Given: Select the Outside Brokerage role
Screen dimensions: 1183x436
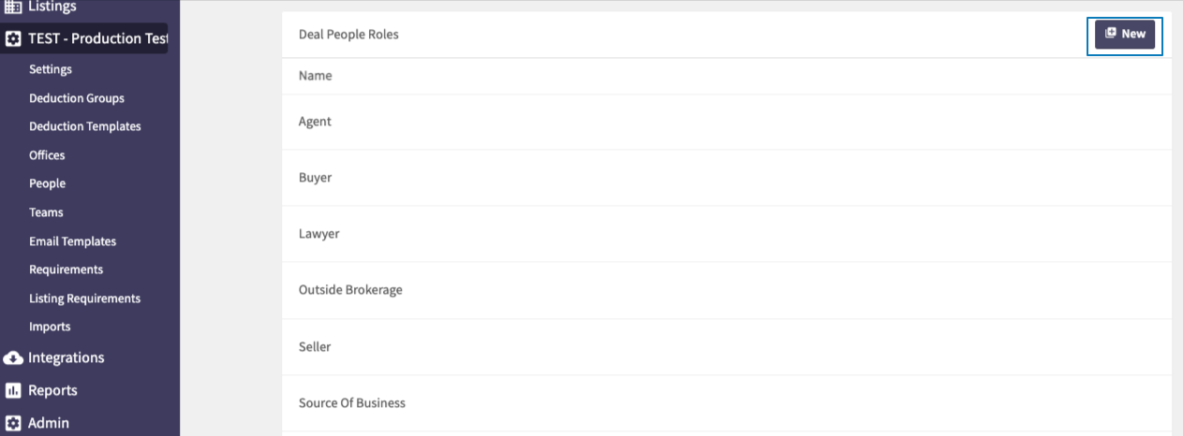Looking at the screenshot, I should click(727, 290).
